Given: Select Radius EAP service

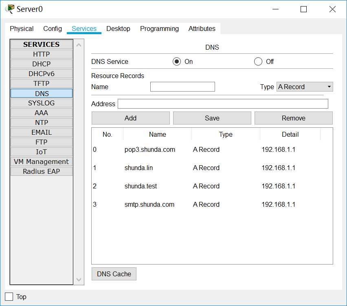Looking at the screenshot, I should coord(42,171).
